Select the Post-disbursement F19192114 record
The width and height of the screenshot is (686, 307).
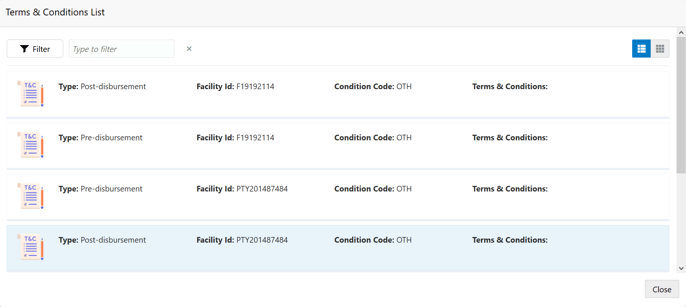338,94
